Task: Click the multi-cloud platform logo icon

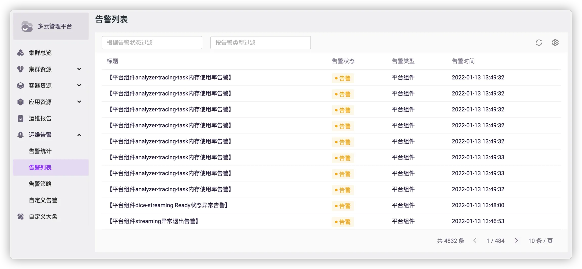Action: pyautogui.click(x=27, y=26)
